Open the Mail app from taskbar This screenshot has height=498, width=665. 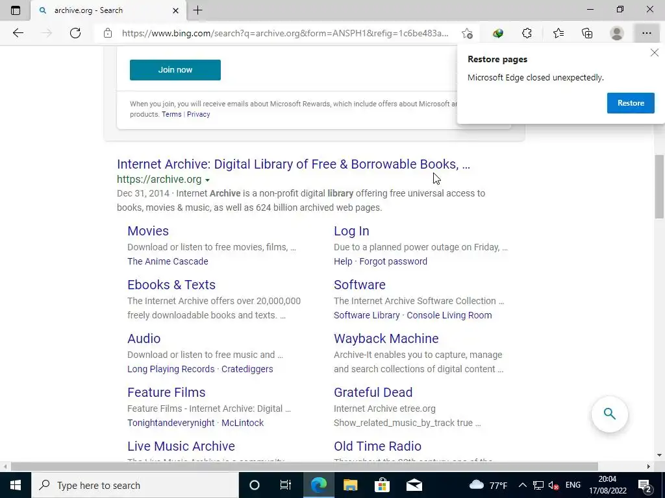click(414, 485)
